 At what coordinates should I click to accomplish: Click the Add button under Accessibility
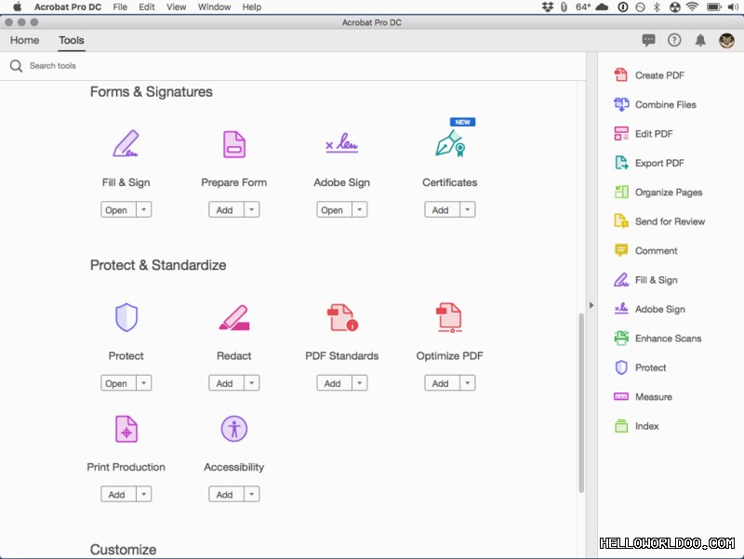tap(227, 494)
